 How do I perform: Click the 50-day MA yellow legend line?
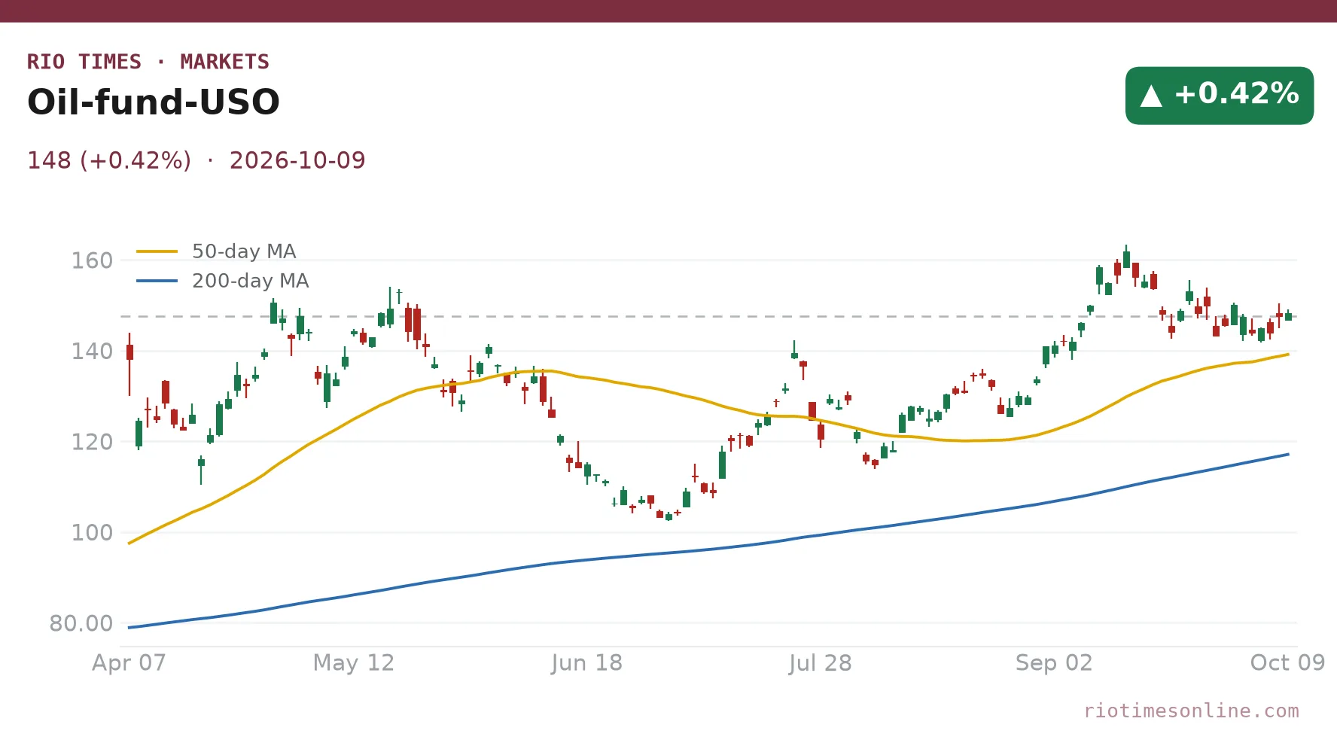tap(157, 251)
